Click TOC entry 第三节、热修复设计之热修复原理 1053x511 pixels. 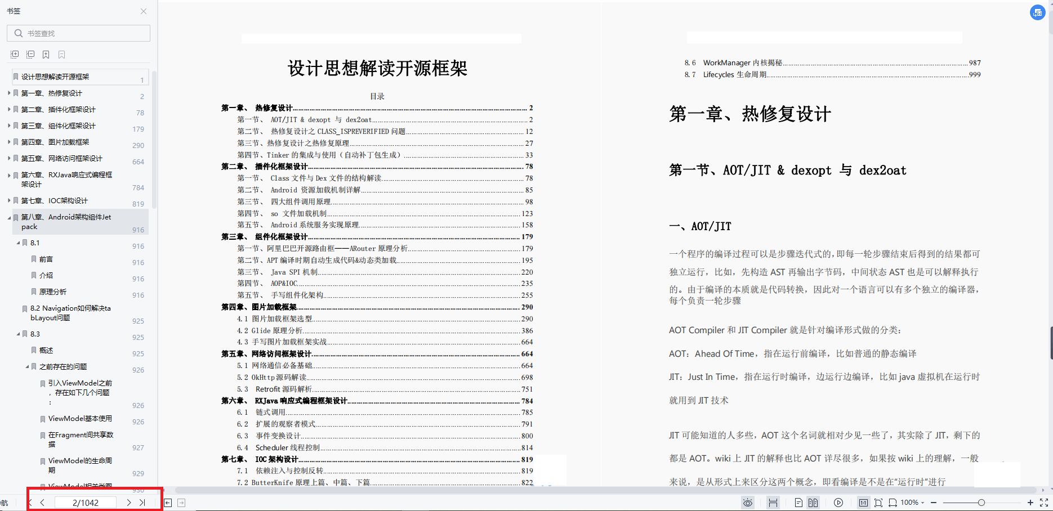[x=385, y=143]
